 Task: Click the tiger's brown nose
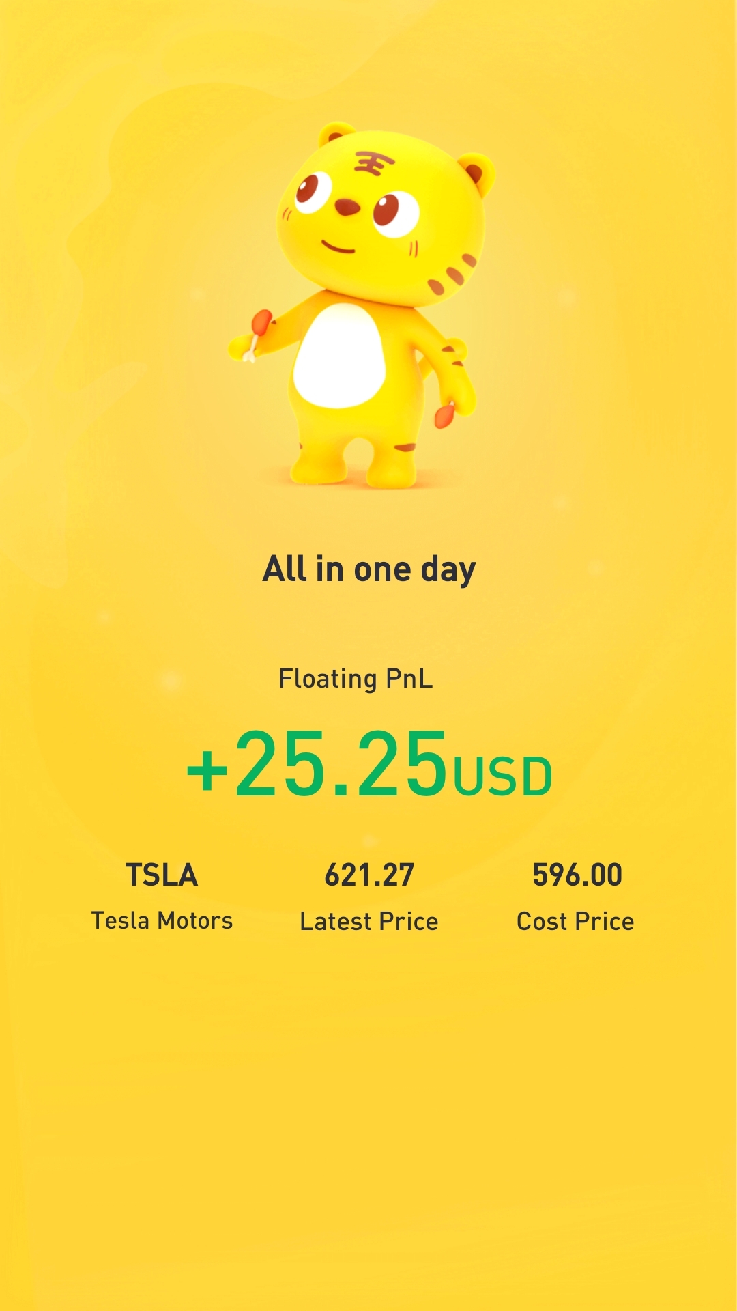(x=347, y=207)
